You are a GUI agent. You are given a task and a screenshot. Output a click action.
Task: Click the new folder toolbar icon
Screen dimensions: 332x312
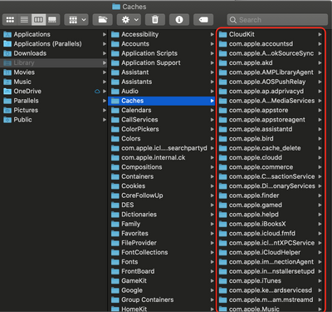tap(103, 20)
